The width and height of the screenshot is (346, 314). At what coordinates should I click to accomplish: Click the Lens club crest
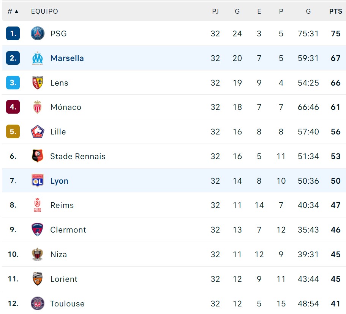point(38,83)
